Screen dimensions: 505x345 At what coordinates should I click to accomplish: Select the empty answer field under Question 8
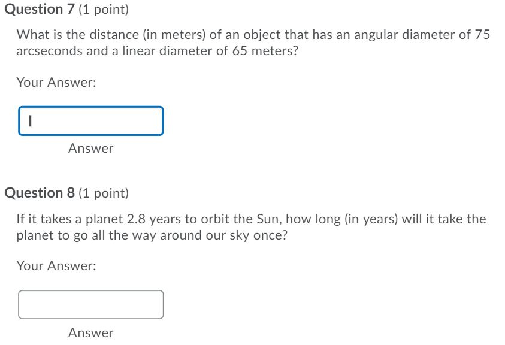pos(90,304)
